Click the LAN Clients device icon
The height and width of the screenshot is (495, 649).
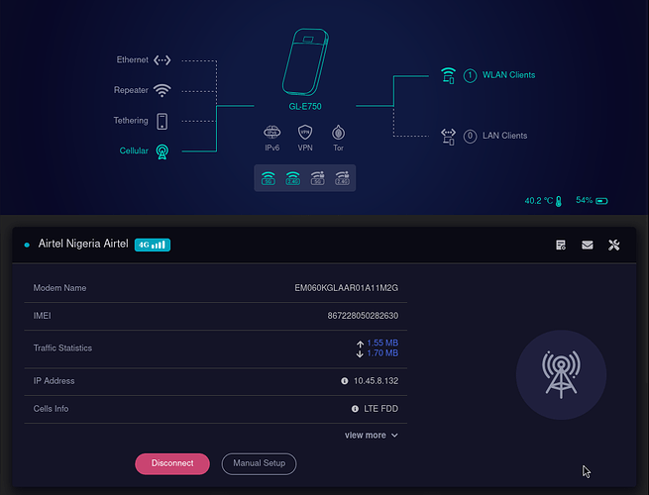click(448, 137)
